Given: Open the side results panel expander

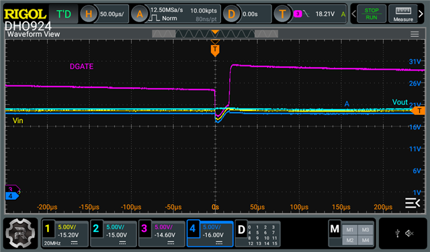Looking at the screenshot, I should point(413,203).
